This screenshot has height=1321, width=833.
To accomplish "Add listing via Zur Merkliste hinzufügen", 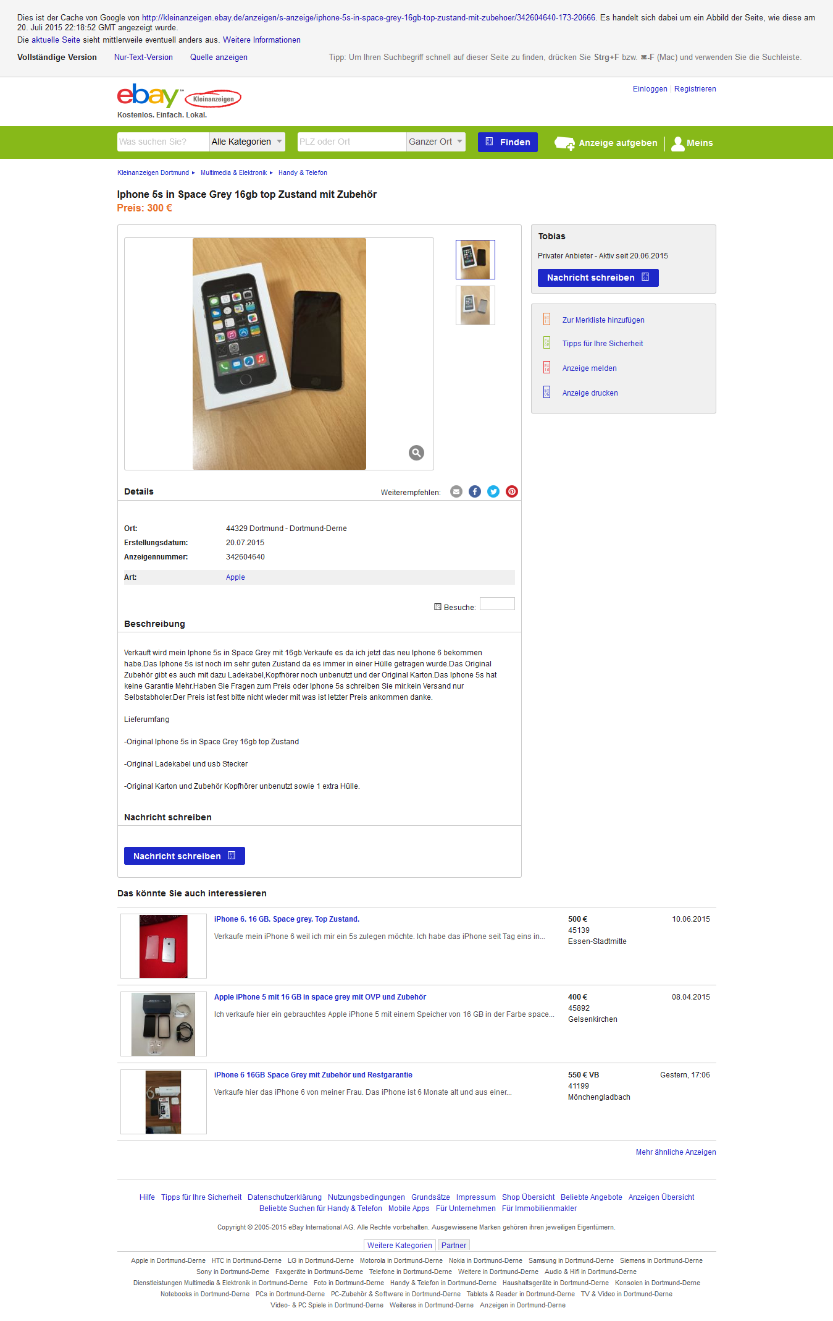I will (x=603, y=320).
